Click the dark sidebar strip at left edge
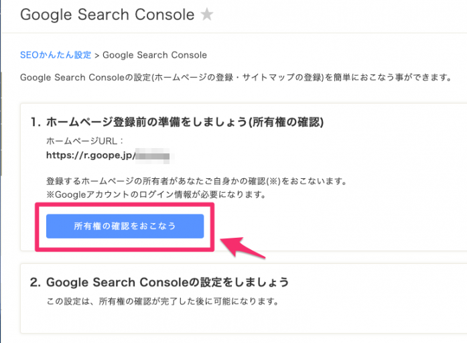Viewport: 467px width, 343px height. pos(1,171)
